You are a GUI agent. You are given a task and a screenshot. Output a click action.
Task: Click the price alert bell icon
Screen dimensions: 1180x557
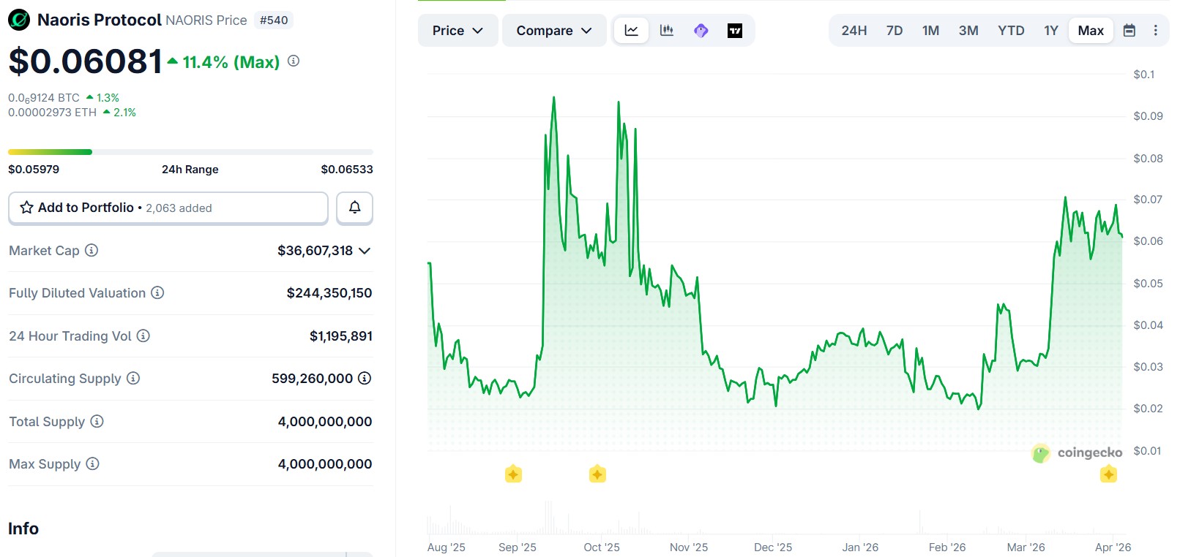click(354, 208)
